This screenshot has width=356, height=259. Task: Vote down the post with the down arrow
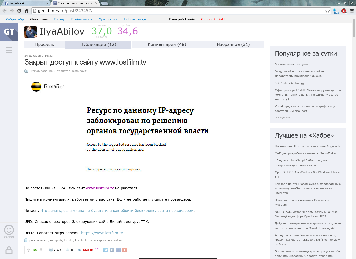(x=41, y=250)
